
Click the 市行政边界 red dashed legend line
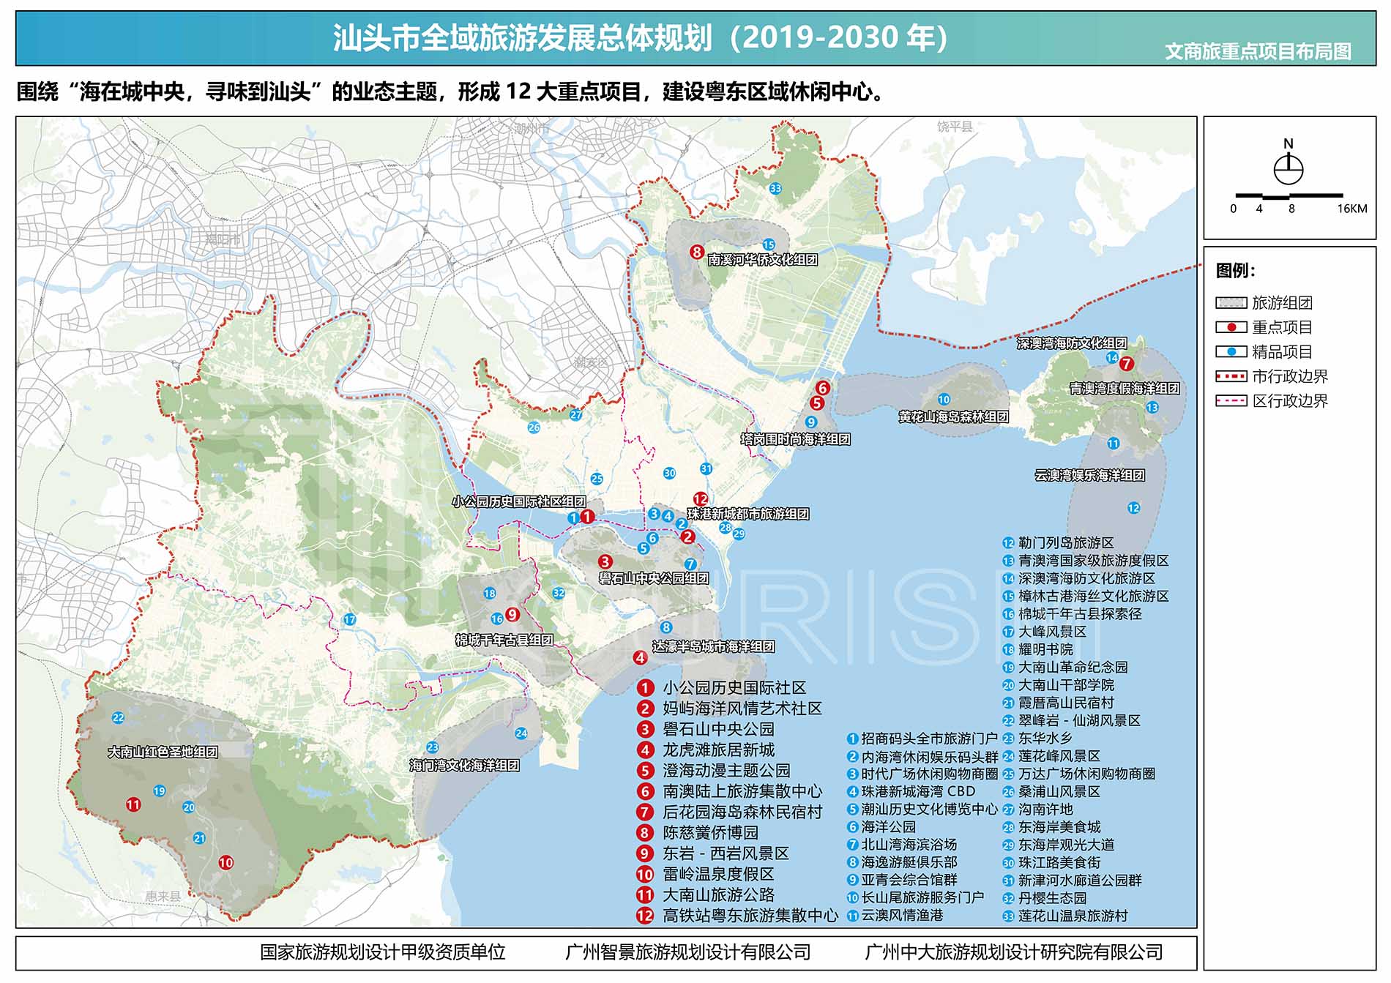[x=1231, y=376]
